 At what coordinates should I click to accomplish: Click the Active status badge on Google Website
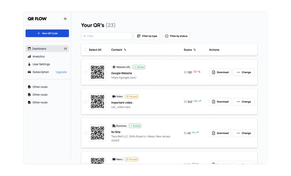[x=139, y=67]
